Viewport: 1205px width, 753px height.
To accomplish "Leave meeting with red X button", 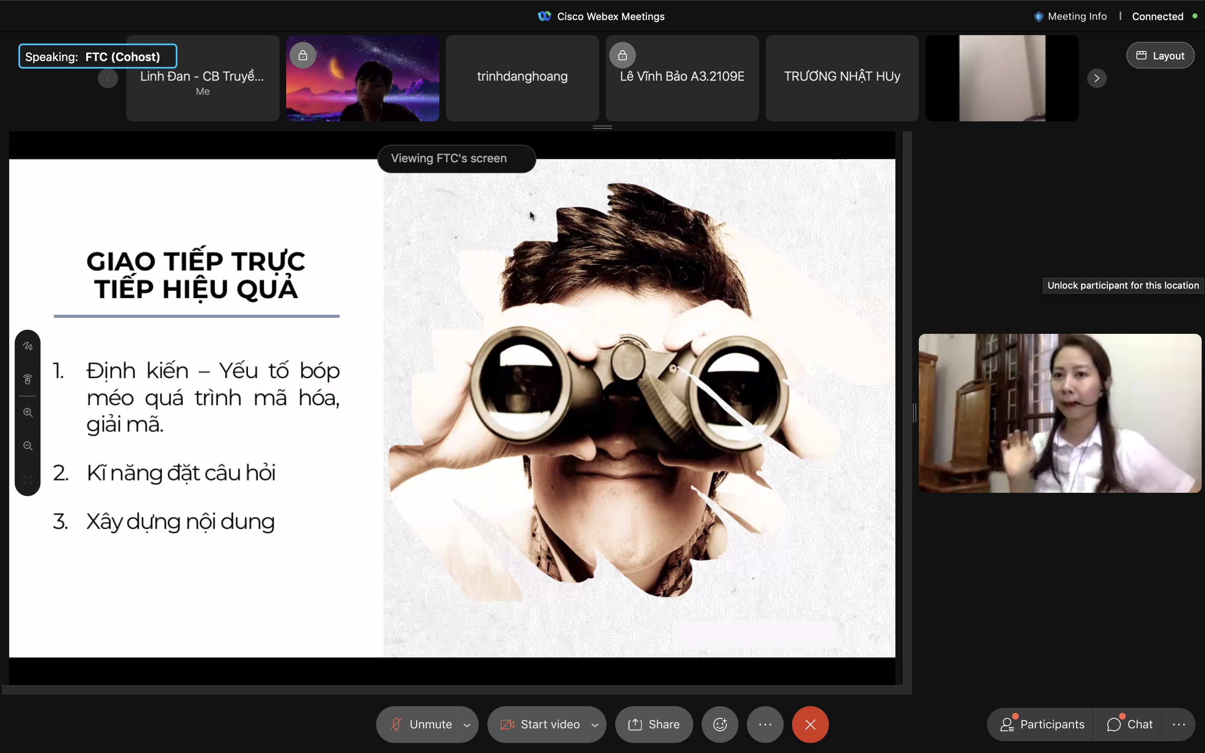I will point(810,724).
